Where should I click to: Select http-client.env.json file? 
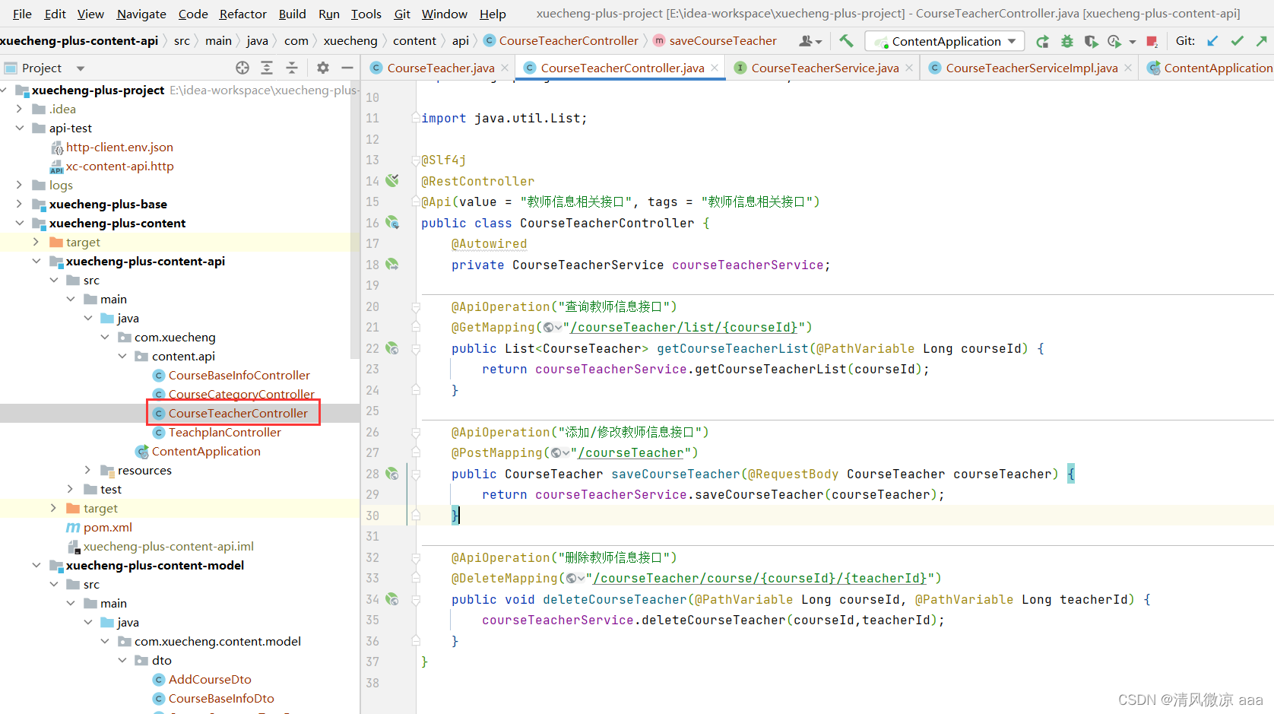pos(119,148)
